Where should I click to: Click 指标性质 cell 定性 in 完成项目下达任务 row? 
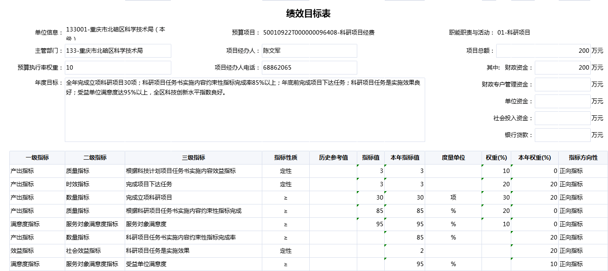(286, 184)
